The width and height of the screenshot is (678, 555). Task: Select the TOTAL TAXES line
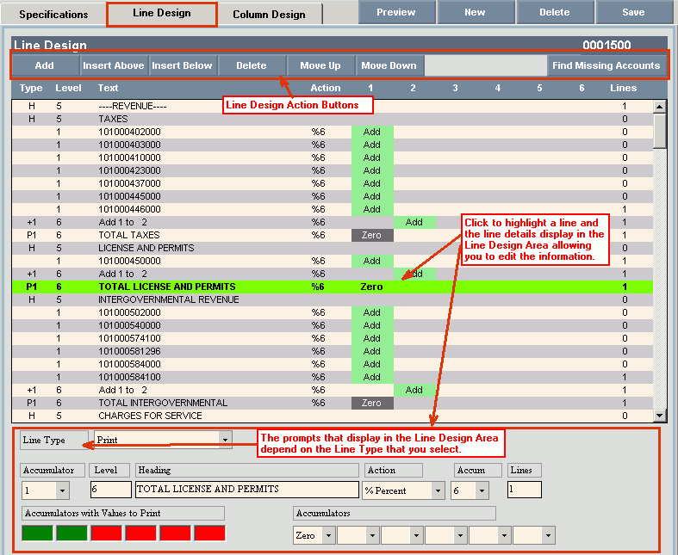click(x=129, y=235)
